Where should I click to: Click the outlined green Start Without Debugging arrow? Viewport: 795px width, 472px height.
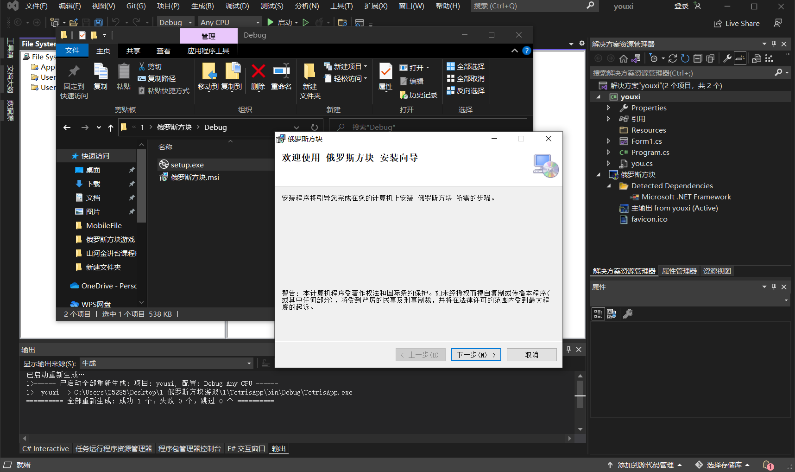click(x=305, y=22)
